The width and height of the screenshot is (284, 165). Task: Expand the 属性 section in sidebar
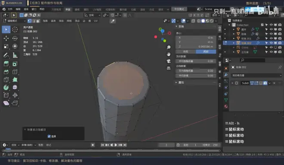tap(181, 82)
